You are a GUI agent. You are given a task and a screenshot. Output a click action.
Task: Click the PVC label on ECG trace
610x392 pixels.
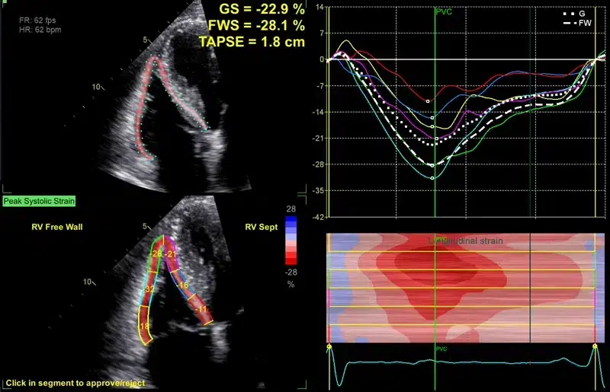click(441, 349)
